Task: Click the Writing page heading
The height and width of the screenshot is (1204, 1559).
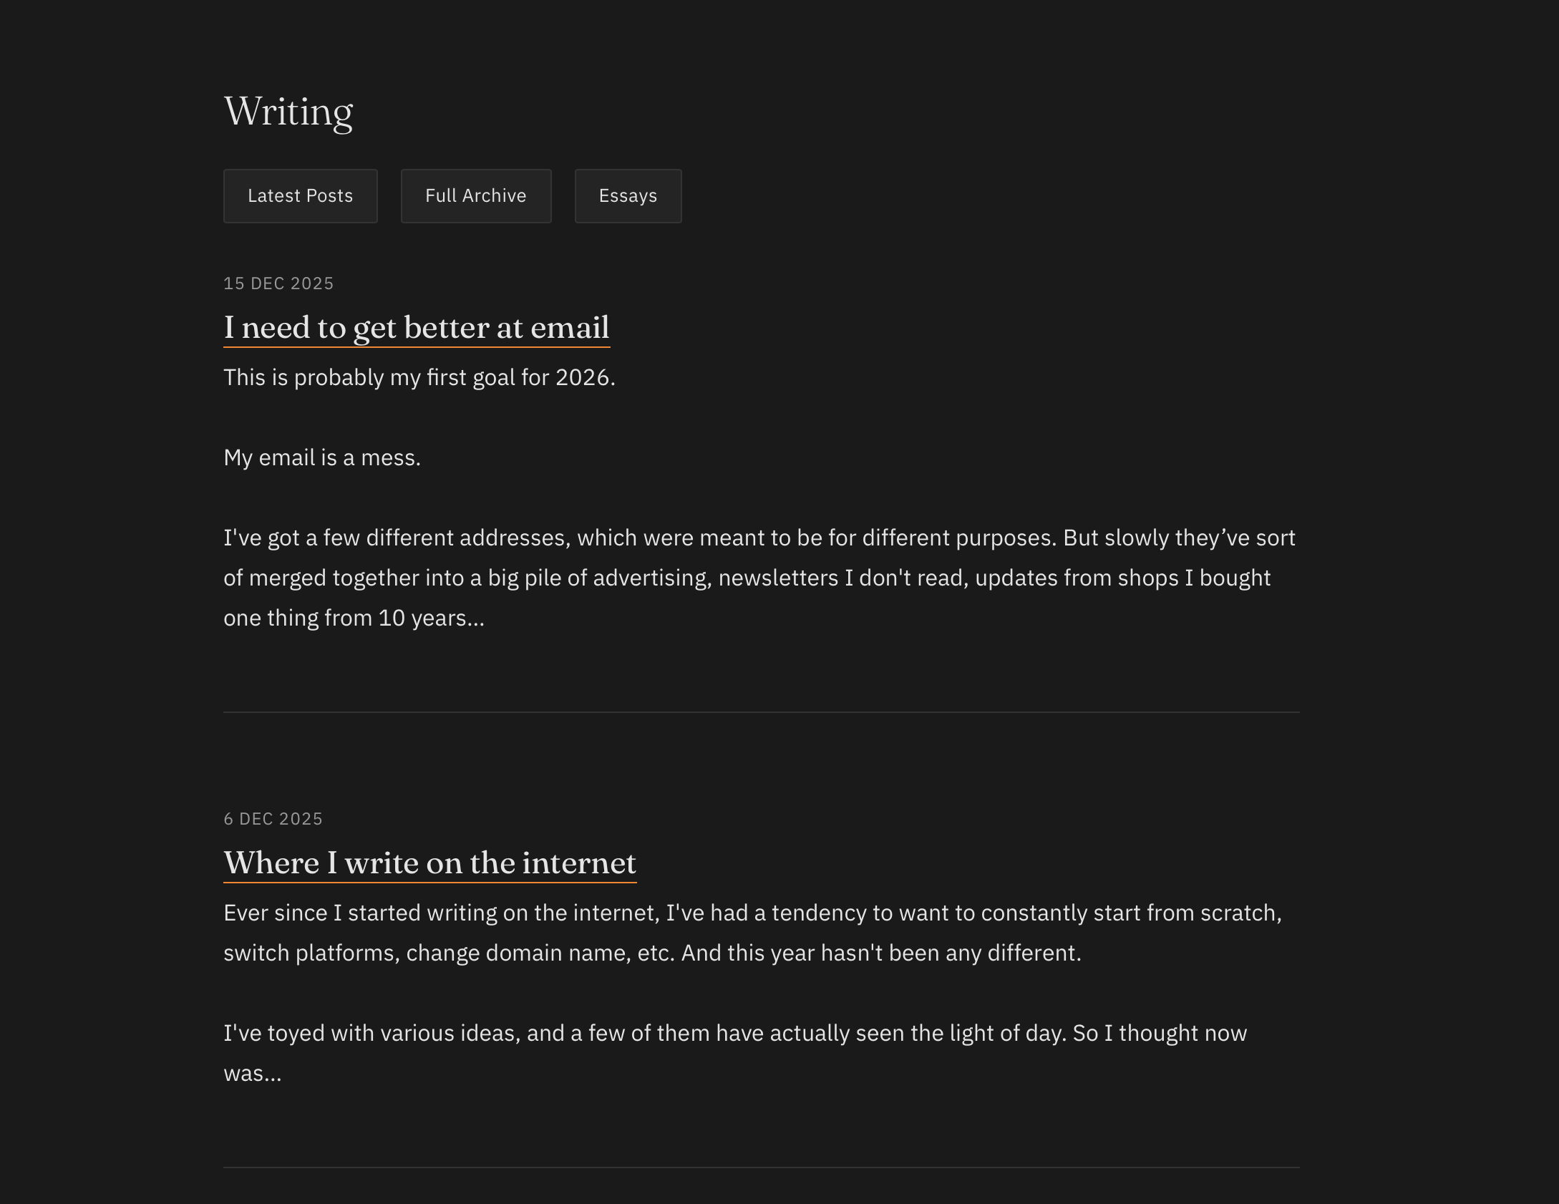Action: pos(288,112)
